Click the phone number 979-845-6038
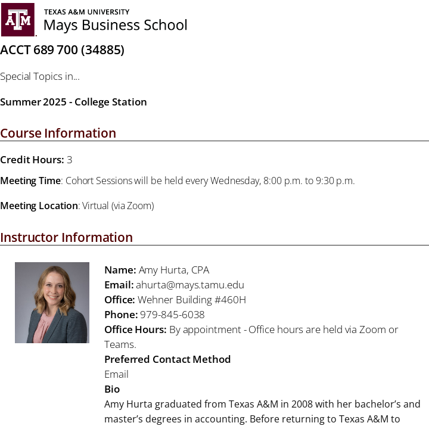The height and width of the screenshot is (429, 429). pos(172,315)
